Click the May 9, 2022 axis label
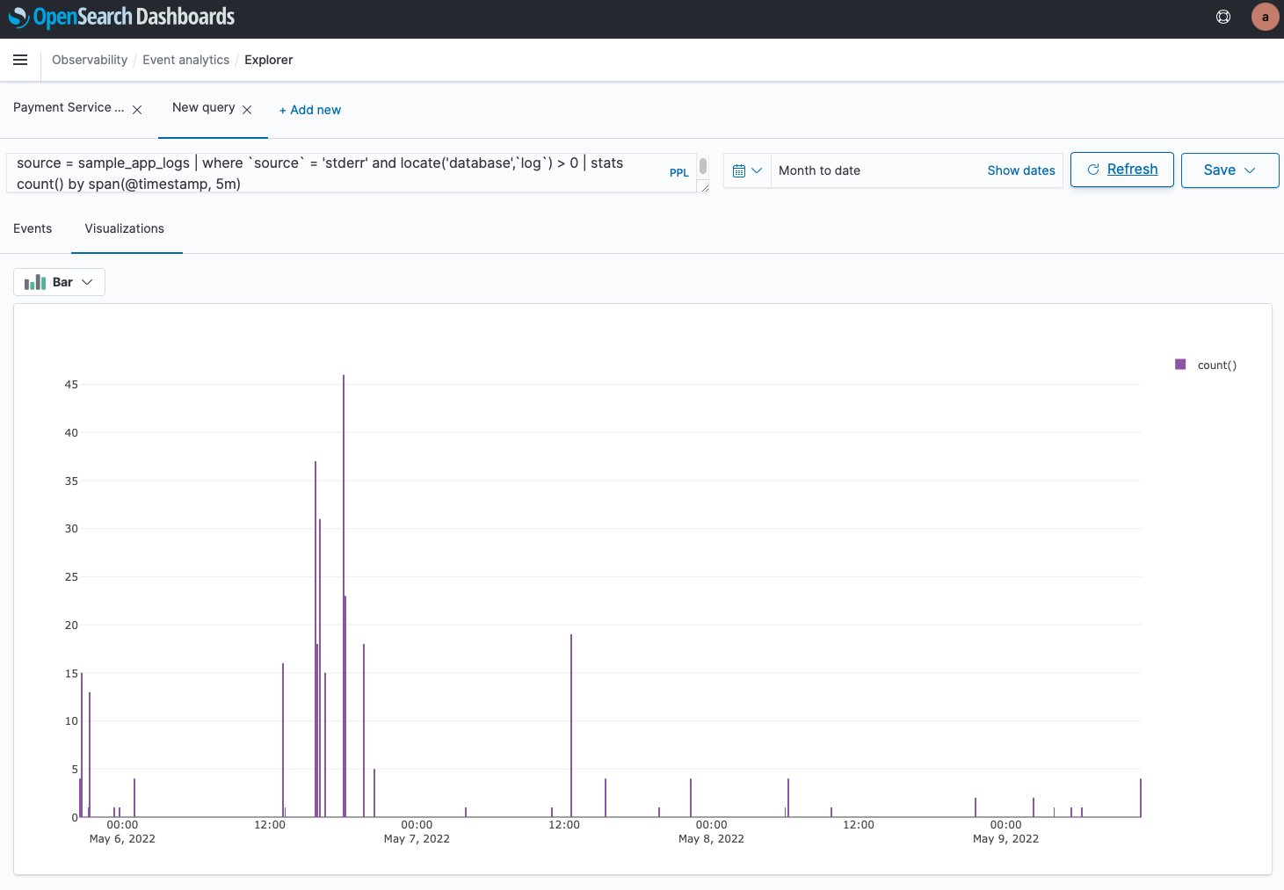 (1005, 839)
